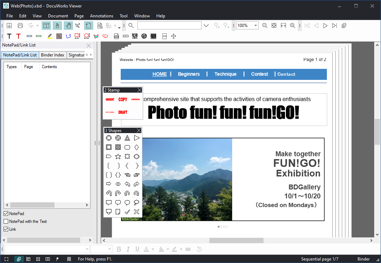Click the Save/Import toolbar icon

[x=9, y=26]
